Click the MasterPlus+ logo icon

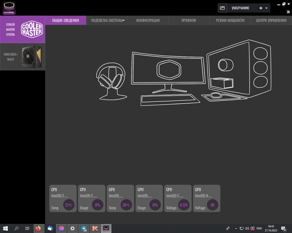pos(9,8)
